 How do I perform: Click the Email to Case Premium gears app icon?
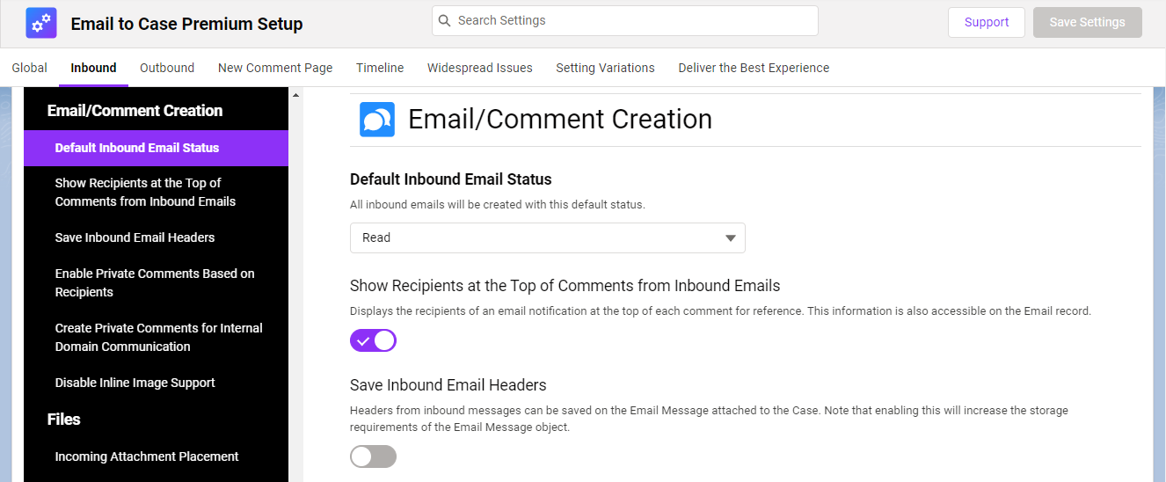41,24
